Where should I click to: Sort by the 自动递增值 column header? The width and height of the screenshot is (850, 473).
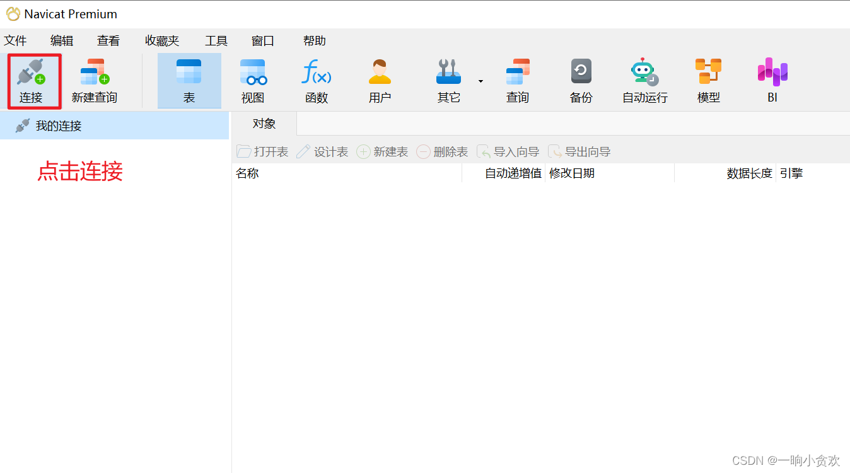504,173
